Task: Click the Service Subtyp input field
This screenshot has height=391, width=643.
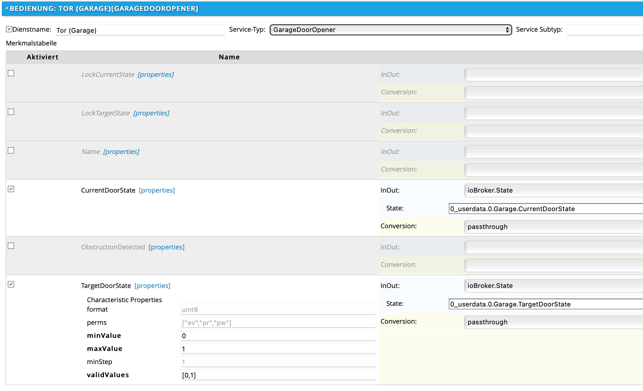Action: click(604, 30)
